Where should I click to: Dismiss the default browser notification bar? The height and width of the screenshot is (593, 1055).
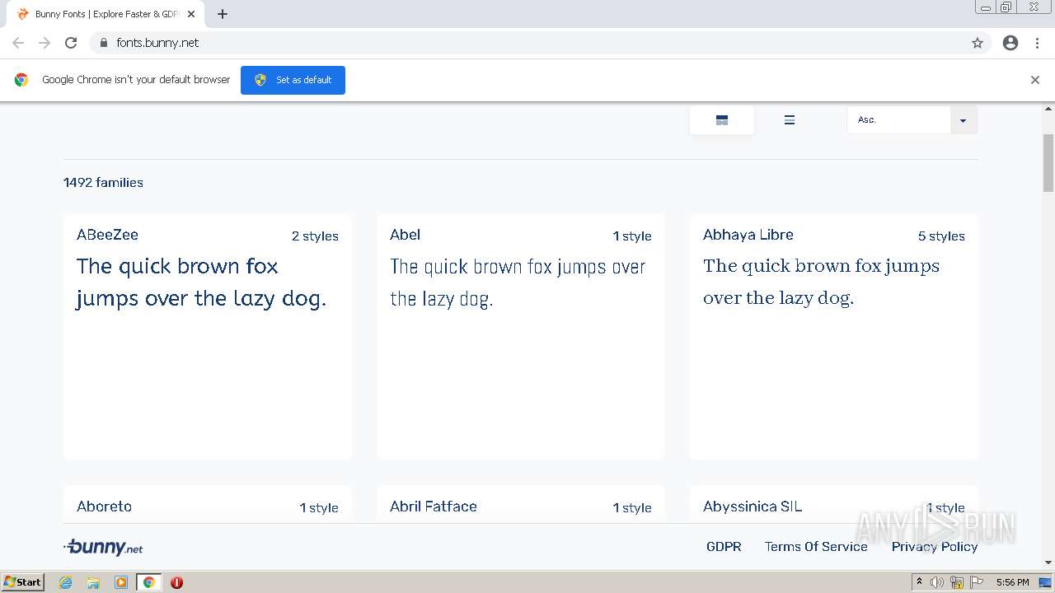(x=1035, y=80)
